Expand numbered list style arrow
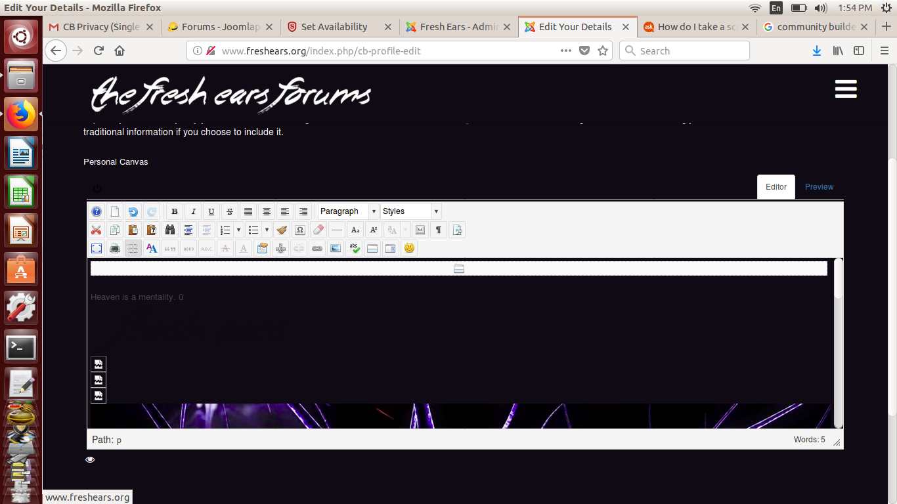The image size is (897, 504). pyautogui.click(x=238, y=230)
